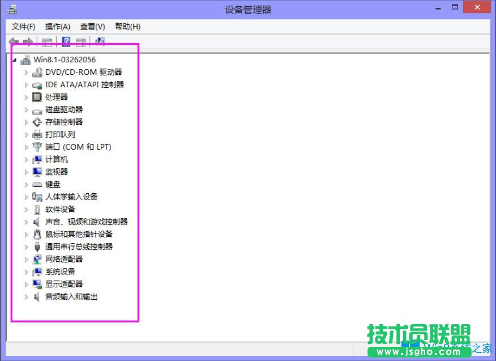Expand the DVD/CD-ROM 驱动器 tree node
The width and height of the screenshot is (496, 361).
pyautogui.click(x=26, y=72)
